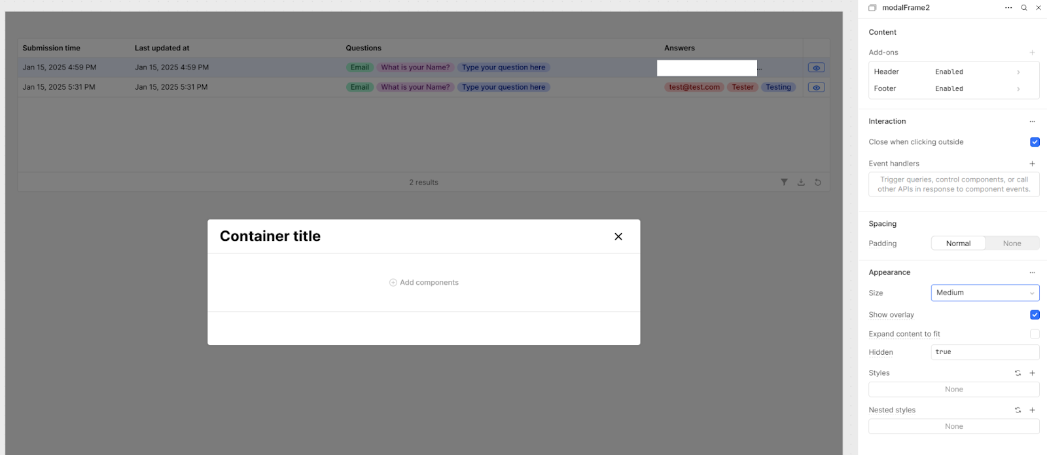Open Interaction section more options
The width and height of the screenshot is (1047, 455).
tap(1032, 121)
